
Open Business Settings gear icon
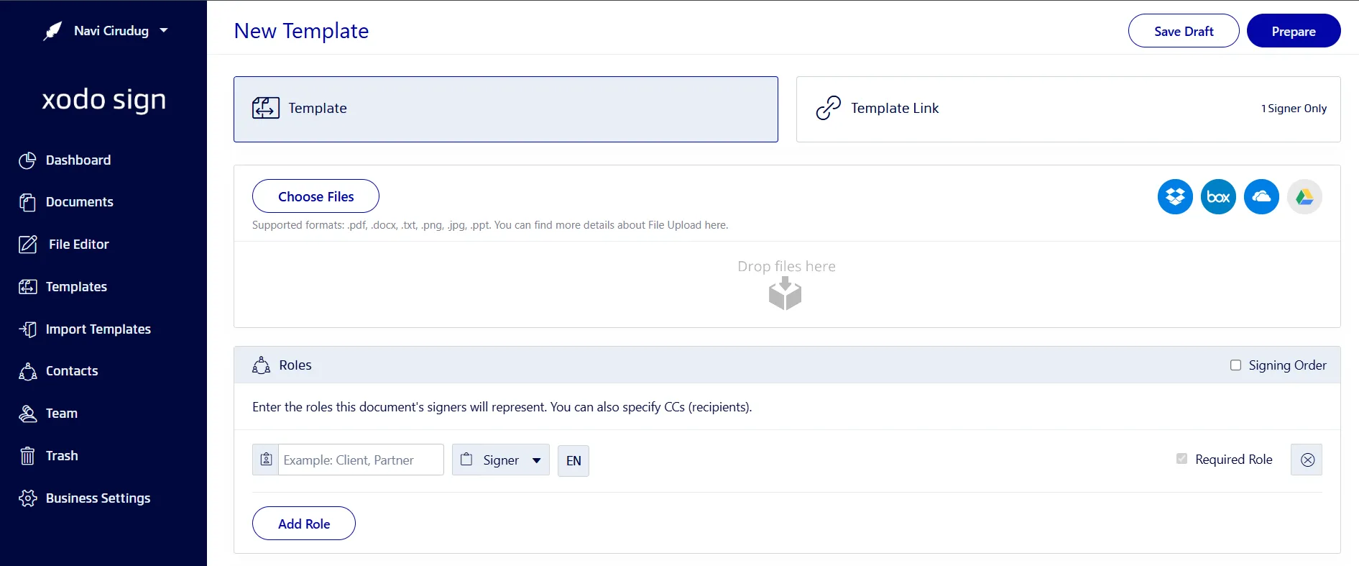pos(27,498)
